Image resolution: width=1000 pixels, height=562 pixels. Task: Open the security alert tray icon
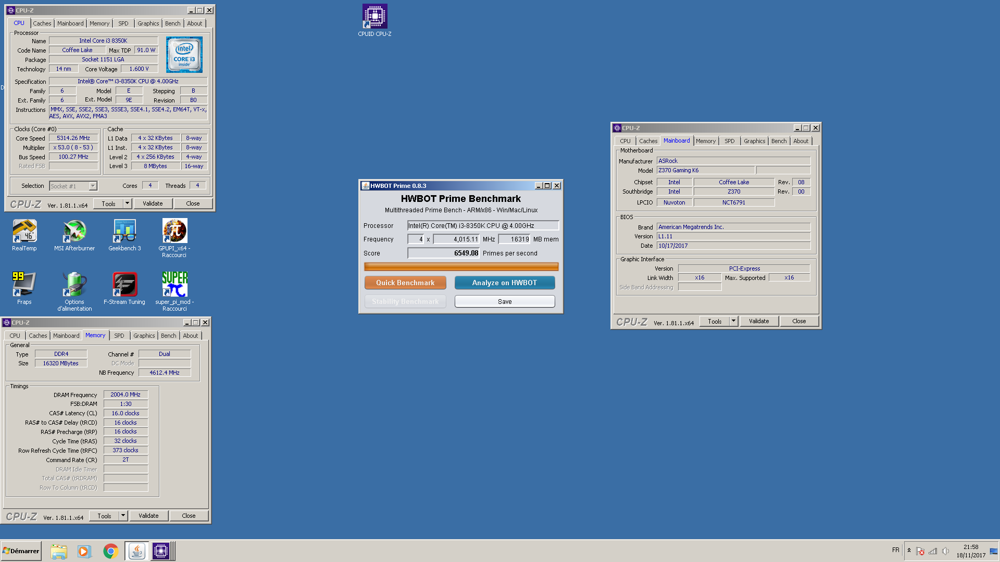coord(920,551)
